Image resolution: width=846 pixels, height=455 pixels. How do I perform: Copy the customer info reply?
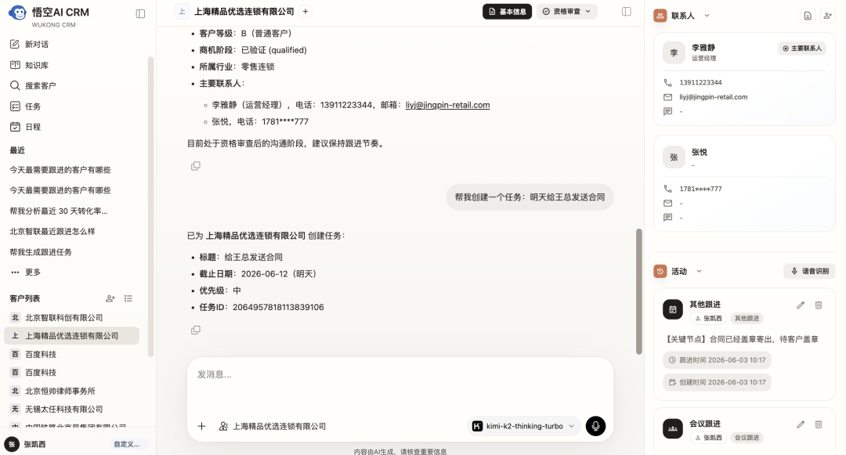[196, 166]
